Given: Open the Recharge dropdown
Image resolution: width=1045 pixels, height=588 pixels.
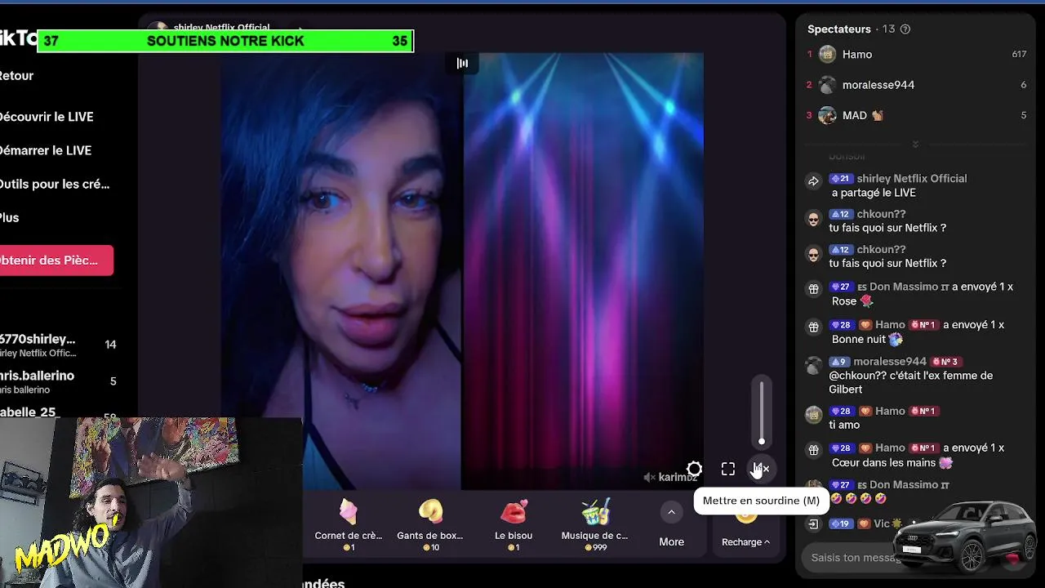Looking at the screenshot, I should point(746,541).
